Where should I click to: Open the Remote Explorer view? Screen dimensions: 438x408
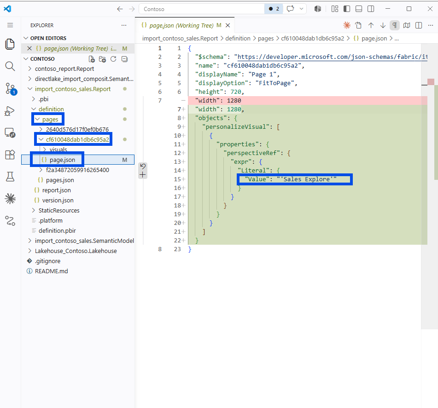[10, 132]
